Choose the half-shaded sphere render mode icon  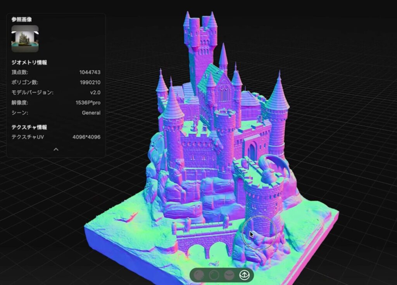[x=229, y=275]
